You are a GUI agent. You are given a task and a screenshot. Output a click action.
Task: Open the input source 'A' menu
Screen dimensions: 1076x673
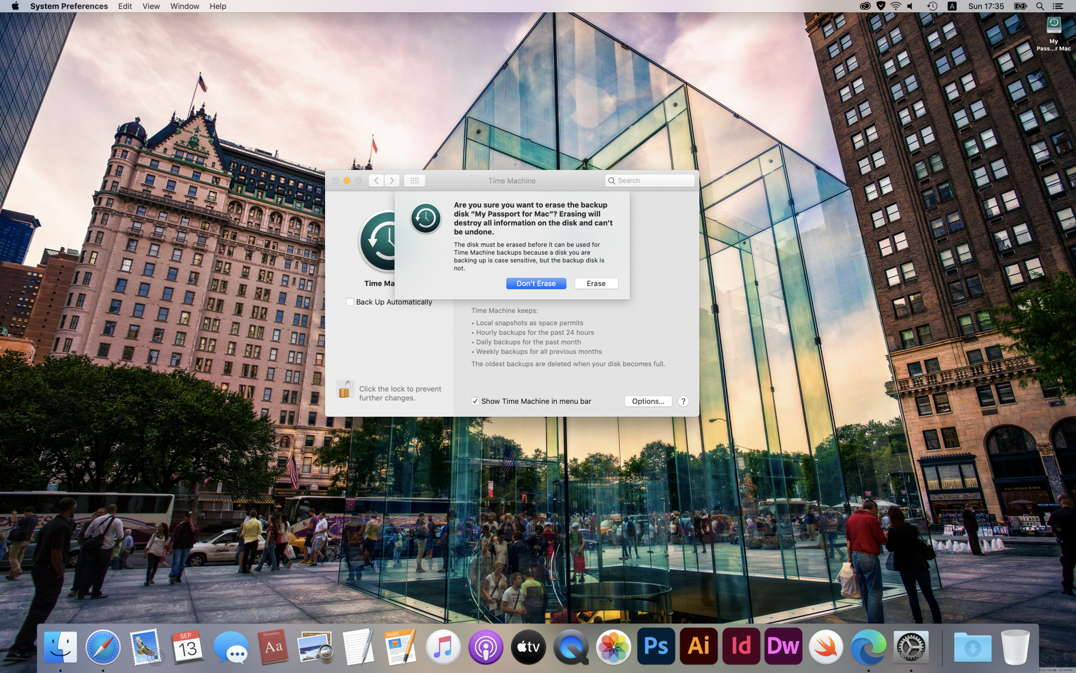pos(952,6)
